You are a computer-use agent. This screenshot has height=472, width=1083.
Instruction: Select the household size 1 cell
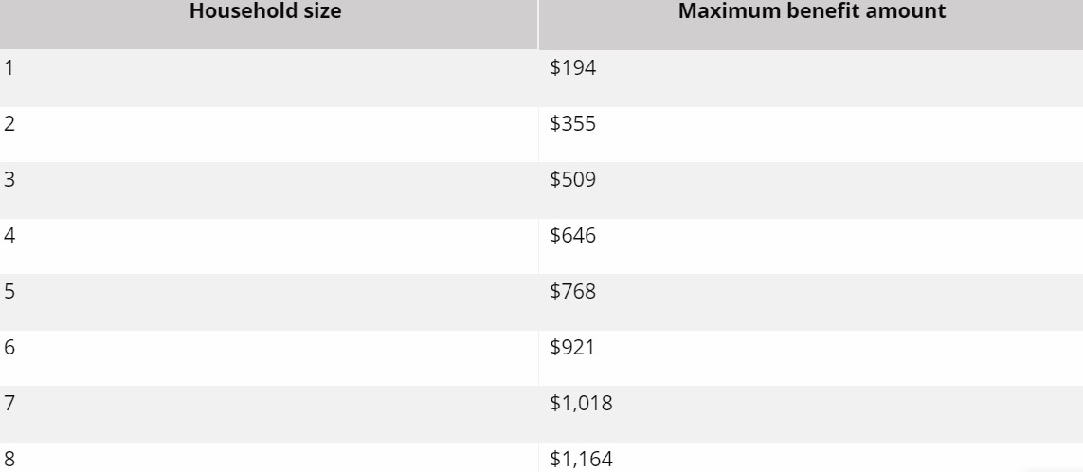point(9,68)
